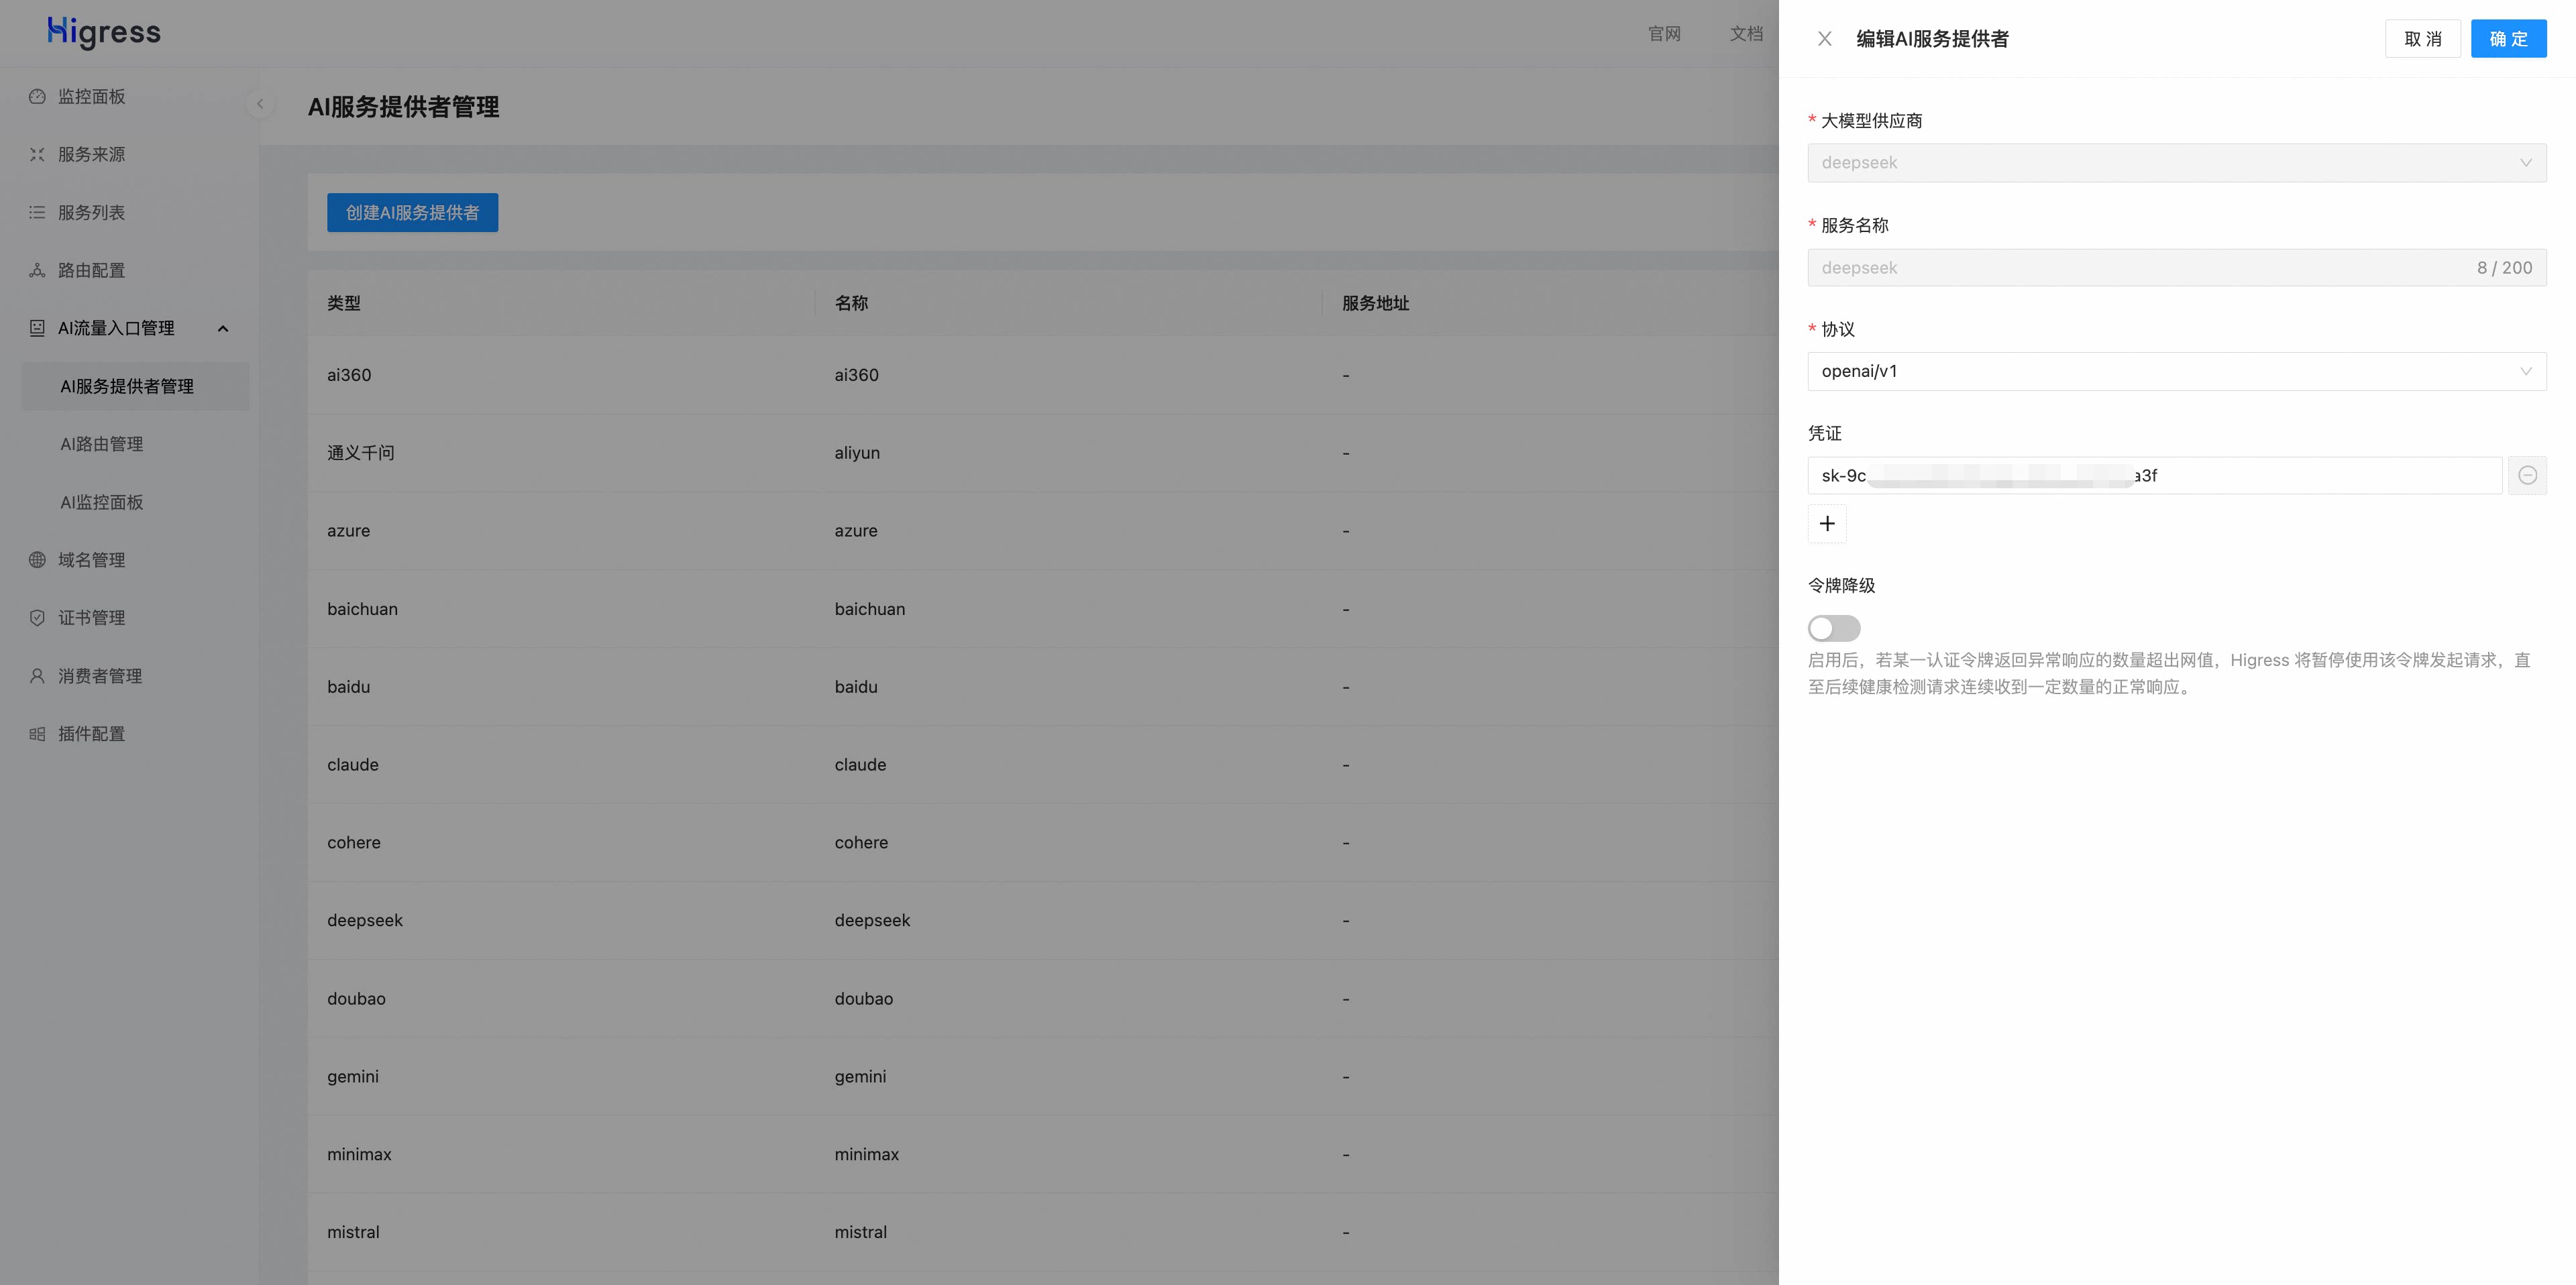Click the 证书管理 shield icon
The height and width of the screenshot is (1285, 2576).
[x=37, y=618]
